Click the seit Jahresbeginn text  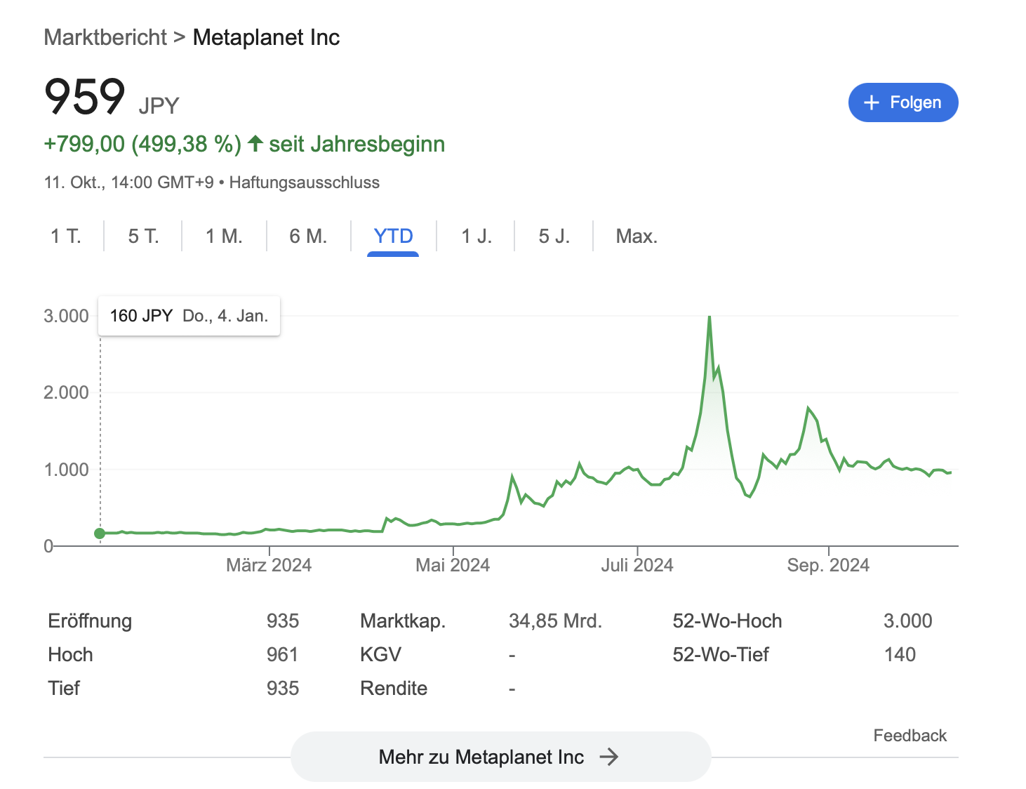(357, 144)
